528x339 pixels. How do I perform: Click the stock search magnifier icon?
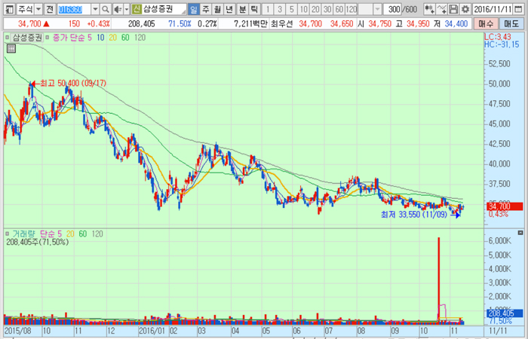(105, 9)
